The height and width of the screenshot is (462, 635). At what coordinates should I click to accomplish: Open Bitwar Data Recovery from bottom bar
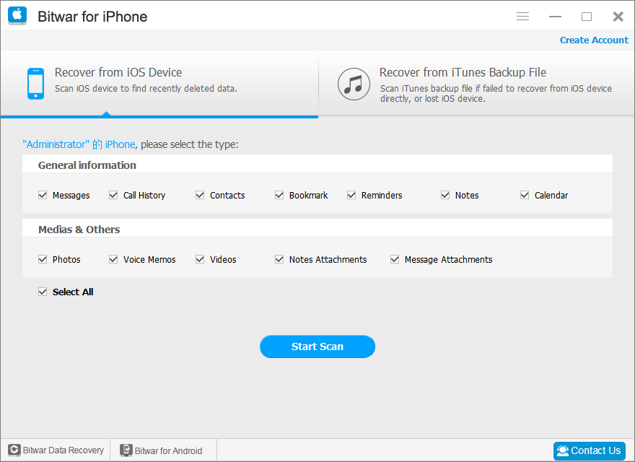[x=56, y=450]
